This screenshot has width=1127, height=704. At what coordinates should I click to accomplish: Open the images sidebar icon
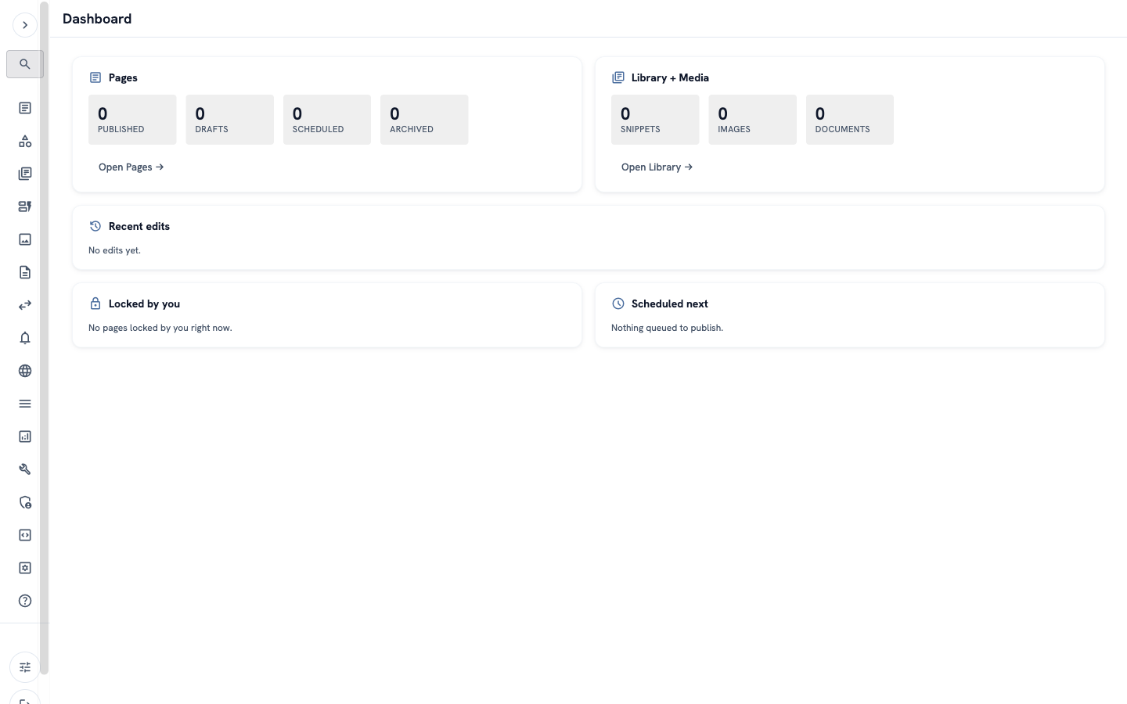pyautogui.click(x=25, y=239)
